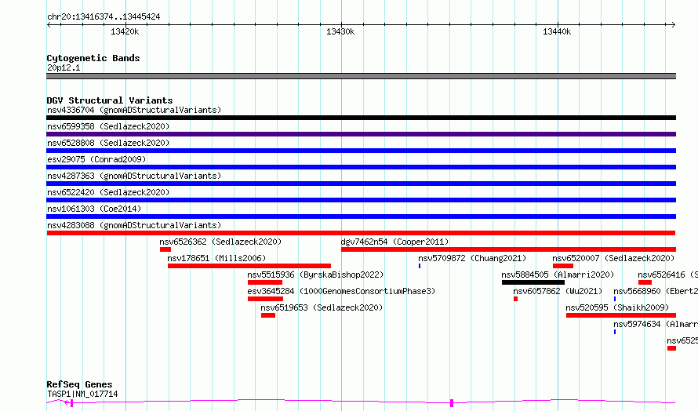Open dgv7462n54 Cooper2011 variant label
698x411 pixels.
click(394, 242)
